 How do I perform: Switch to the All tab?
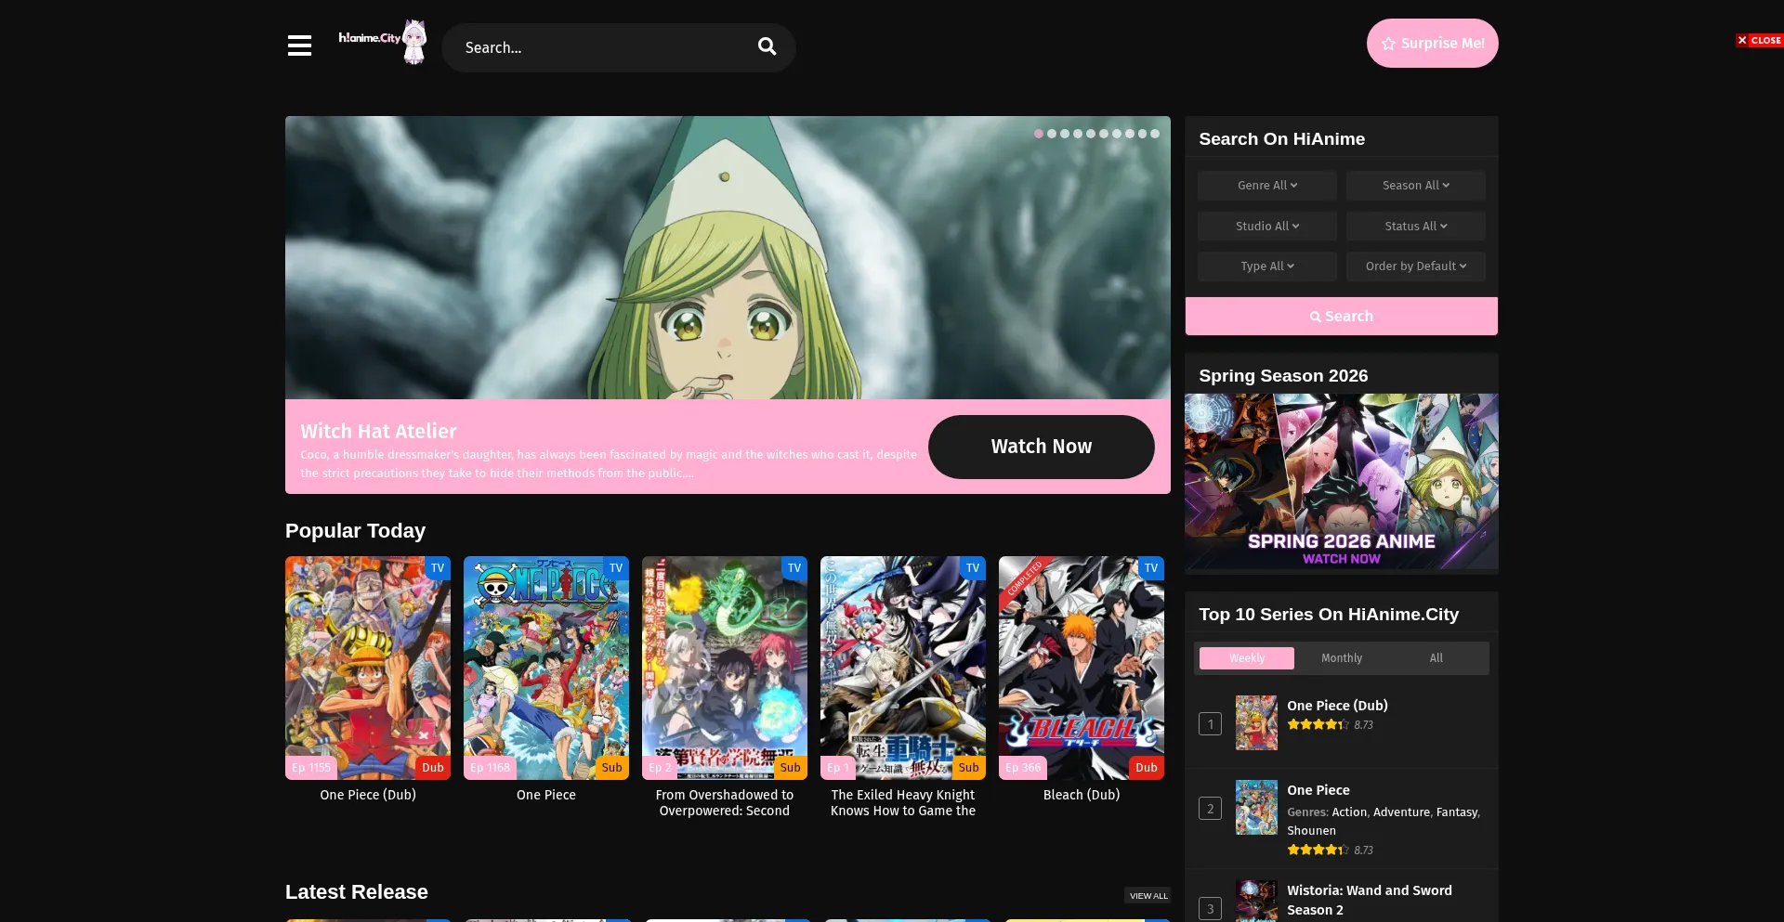click(1436, 658)
